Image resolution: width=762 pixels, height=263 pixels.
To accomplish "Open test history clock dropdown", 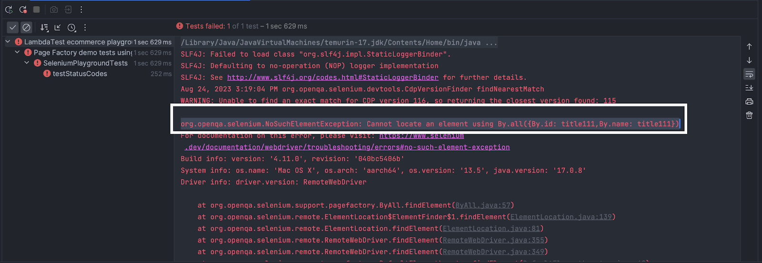I will pos(71,28).
